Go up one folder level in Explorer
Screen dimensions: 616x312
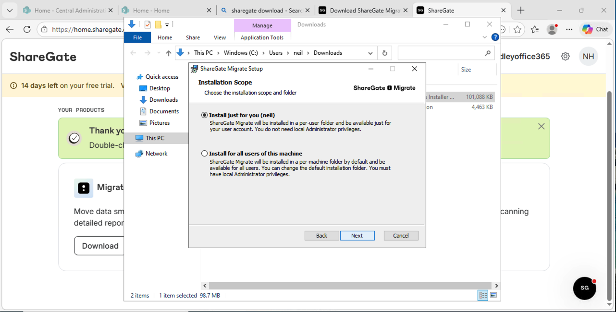coord(168,53)
